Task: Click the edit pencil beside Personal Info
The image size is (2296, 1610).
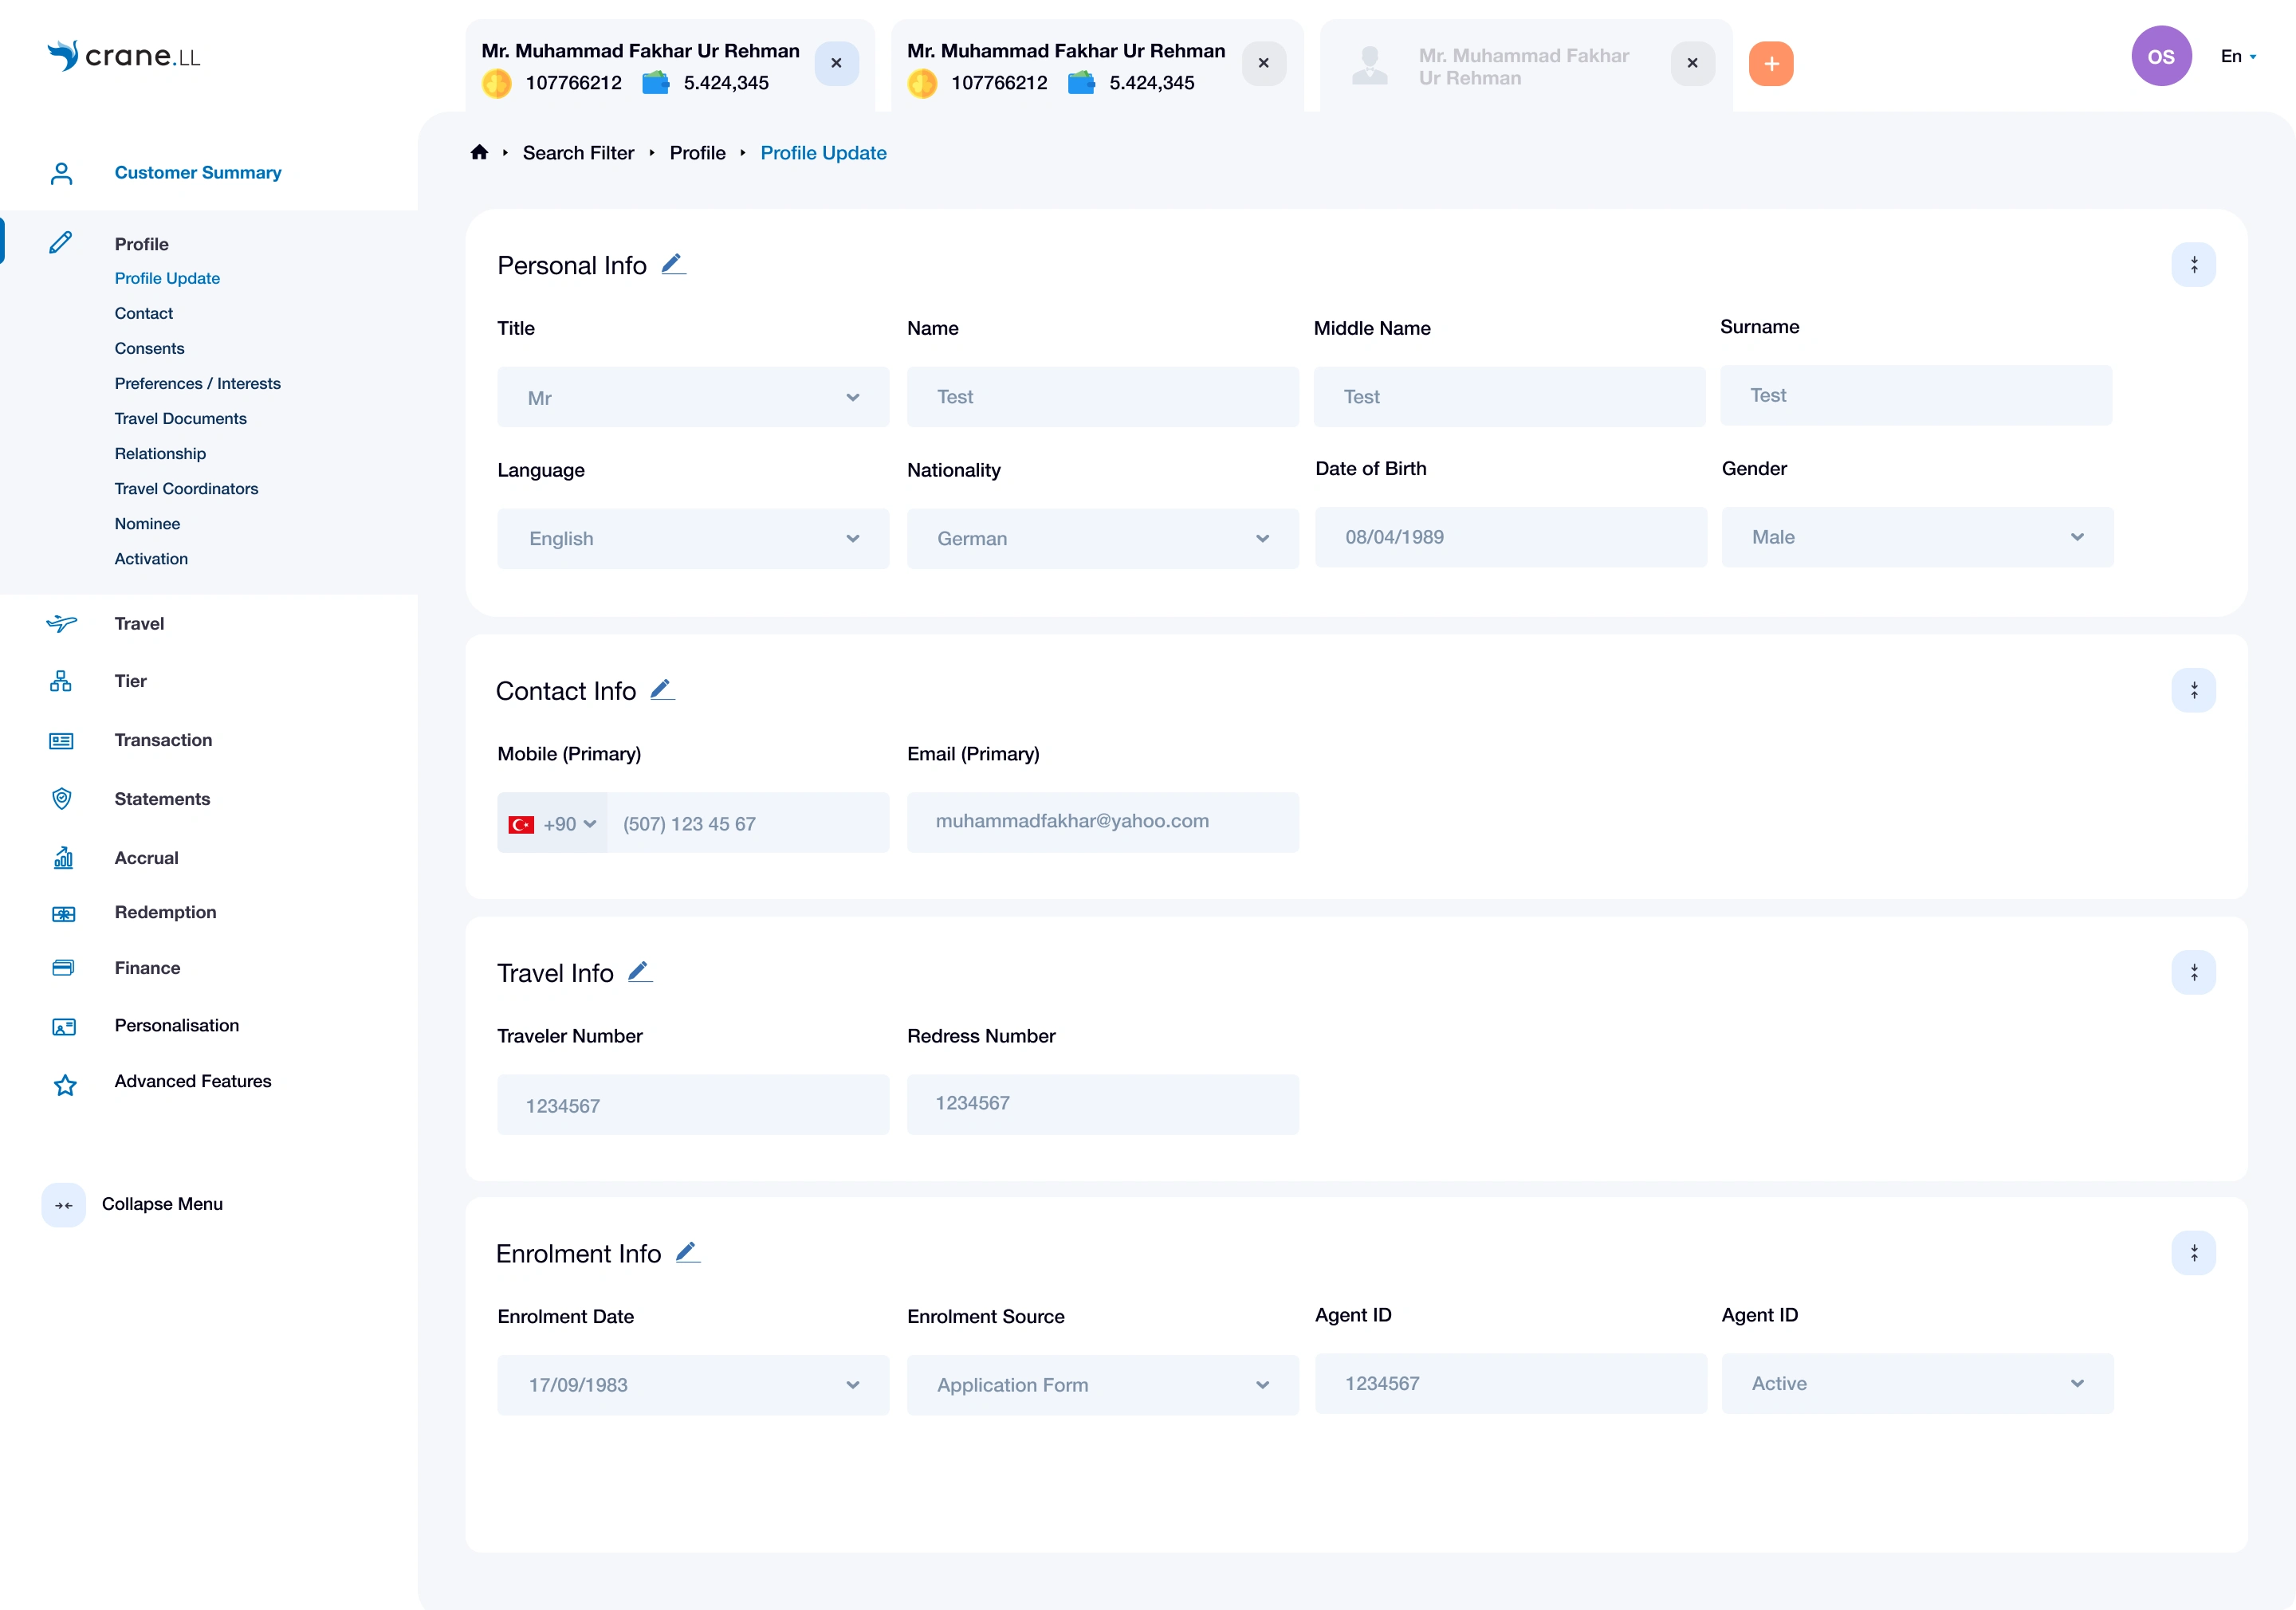Action: click(673, 264)
